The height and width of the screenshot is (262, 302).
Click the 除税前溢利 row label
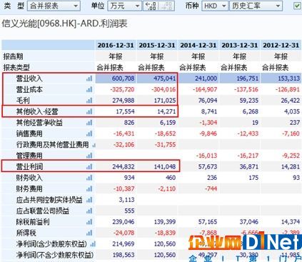click(33, 222)
